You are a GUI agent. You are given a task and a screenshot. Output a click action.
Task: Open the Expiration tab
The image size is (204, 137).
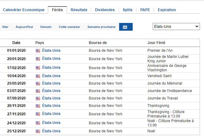[167, 10]
